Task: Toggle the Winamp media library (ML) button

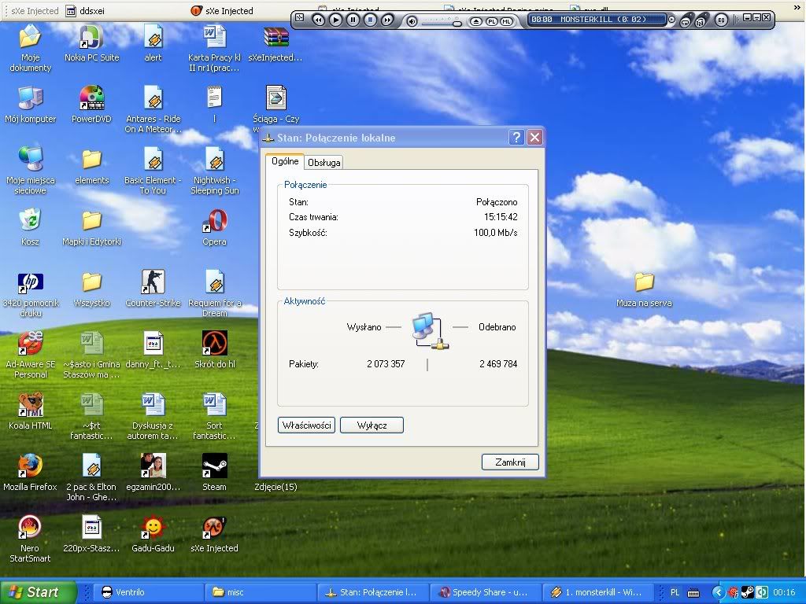Action: 506,21
